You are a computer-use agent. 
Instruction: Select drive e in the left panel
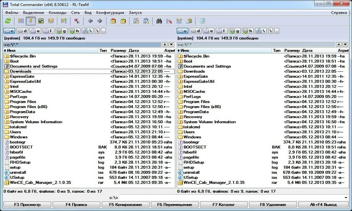pyautogui.click(x=36, y=31)
